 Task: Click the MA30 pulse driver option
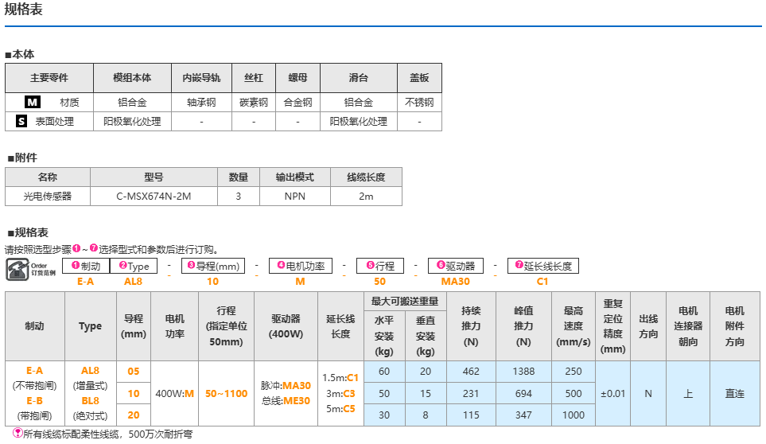tap(296, 385)
